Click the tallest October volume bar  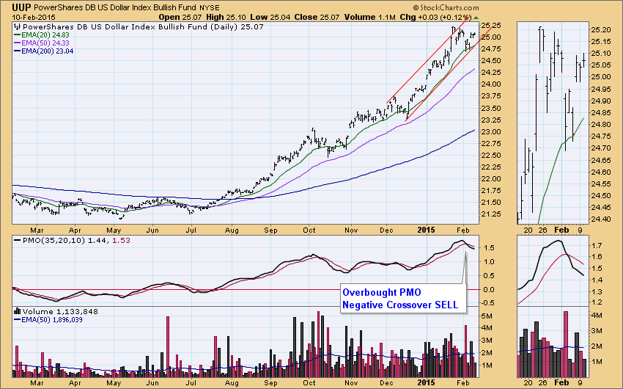click(319, 344)
